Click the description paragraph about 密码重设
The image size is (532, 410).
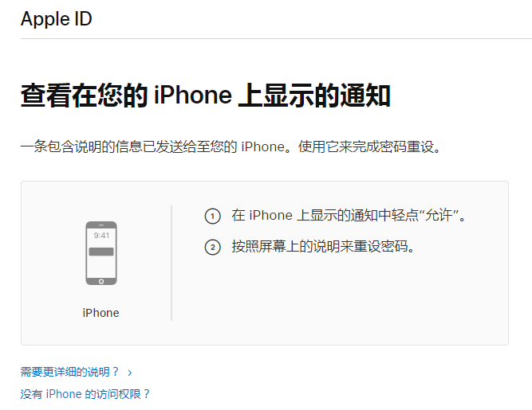point(231,147)
